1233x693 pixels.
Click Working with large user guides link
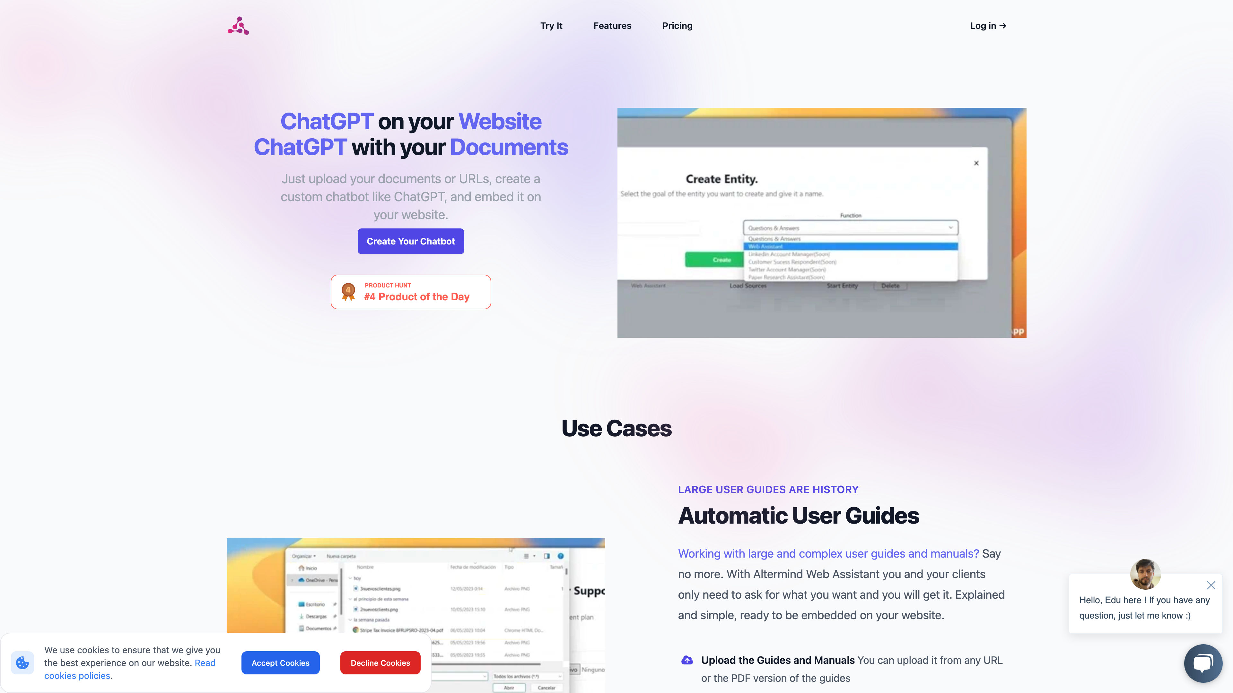828,553
